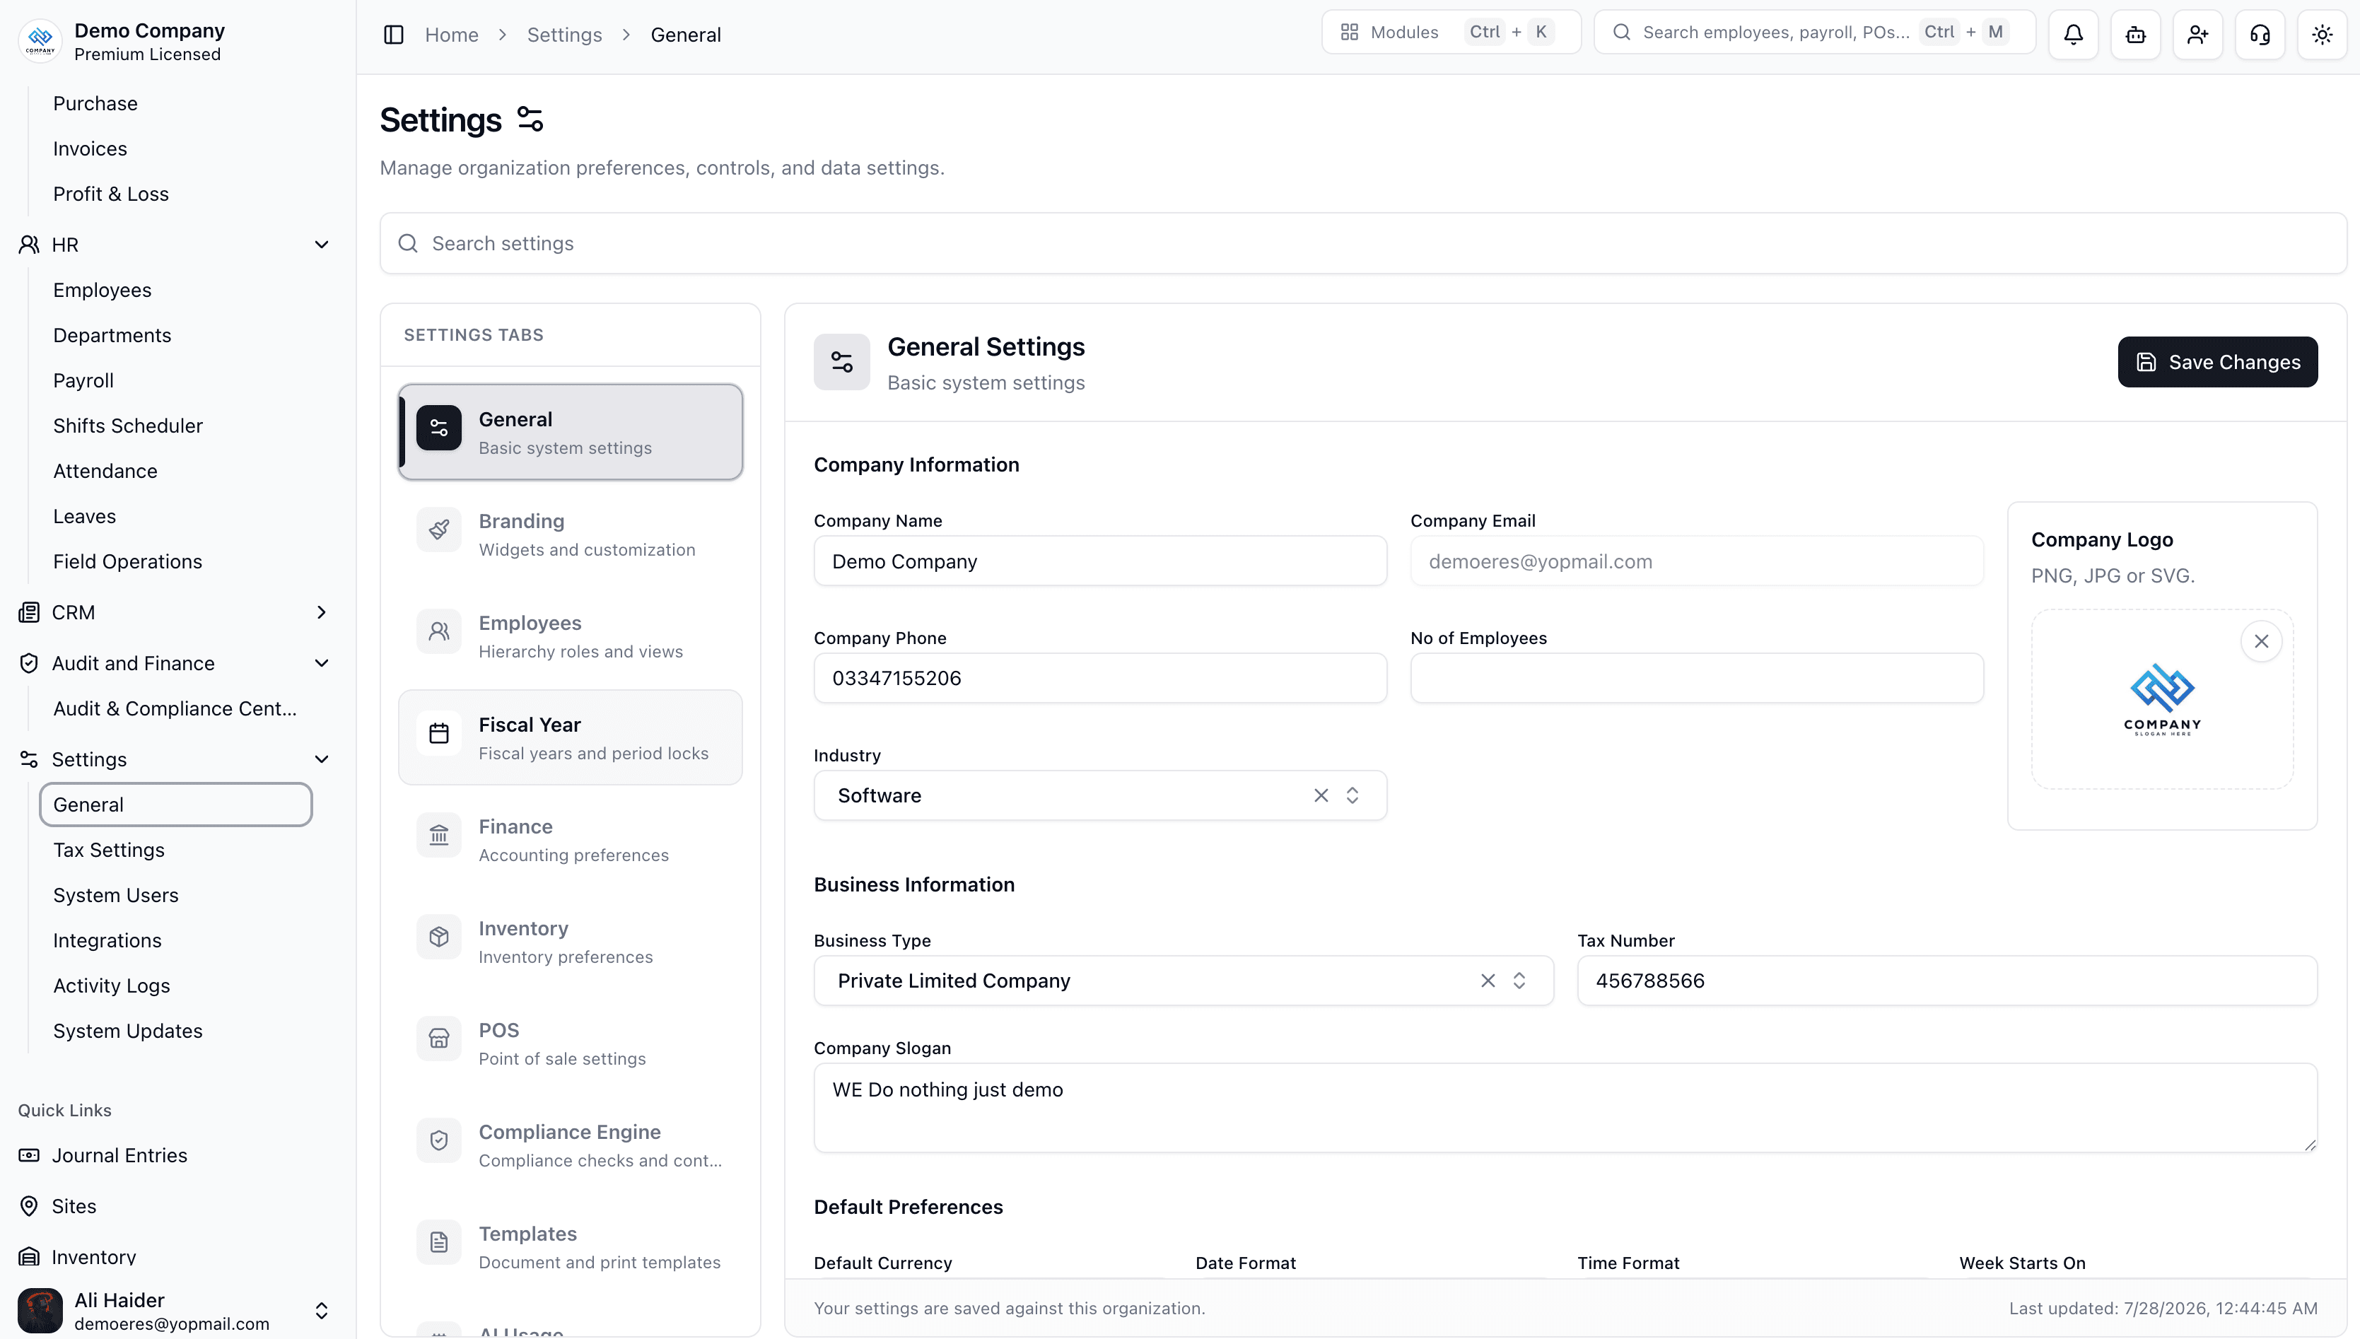Save Changes to general settings
This screenshot has height=1339, width=2360.
coord(2217,361)
